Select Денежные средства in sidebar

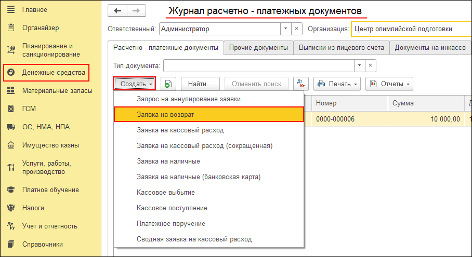(53, 73)
